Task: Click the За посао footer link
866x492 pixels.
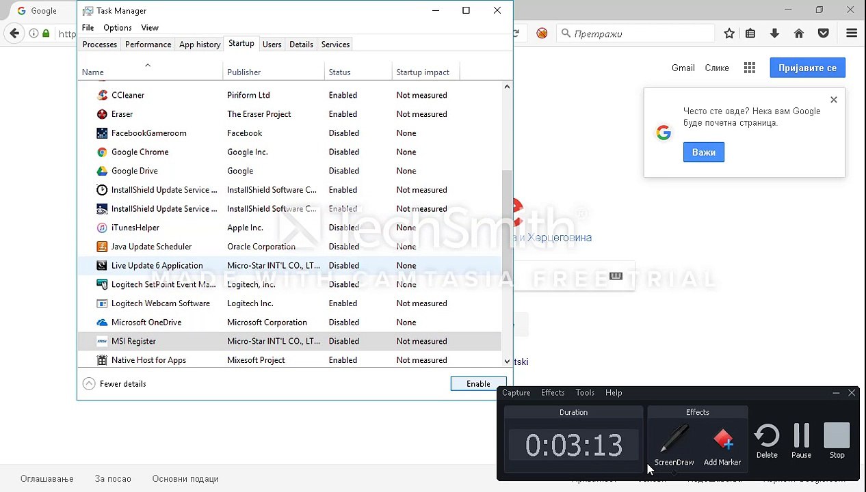Action: coord(113,479)
